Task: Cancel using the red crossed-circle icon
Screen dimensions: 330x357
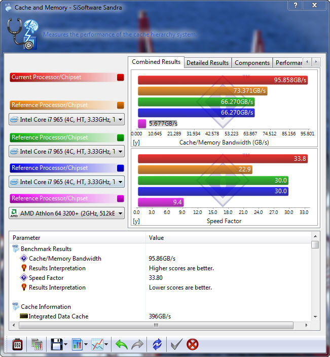Action: [x=192, y=344]
